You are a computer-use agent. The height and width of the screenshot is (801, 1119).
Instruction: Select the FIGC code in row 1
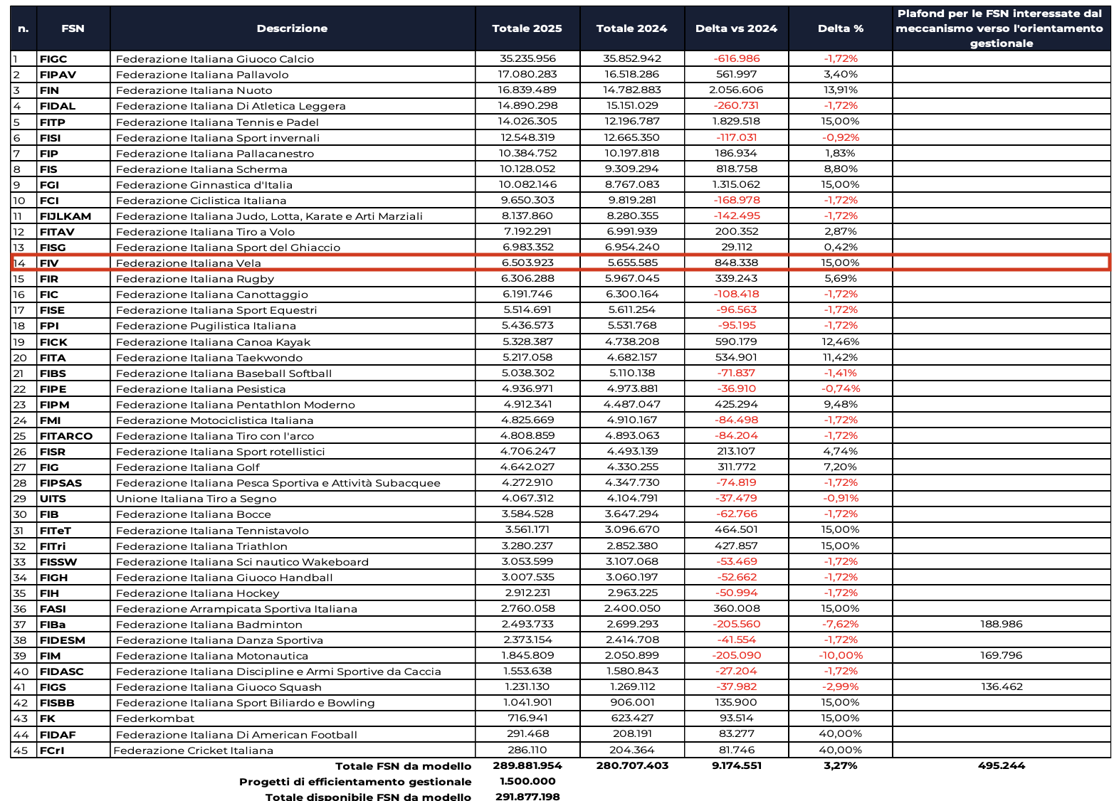pyautogui.click(x=53, y=59)
